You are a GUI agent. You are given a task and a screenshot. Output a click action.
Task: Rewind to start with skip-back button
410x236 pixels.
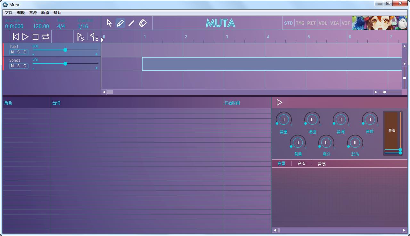(15, 37)
